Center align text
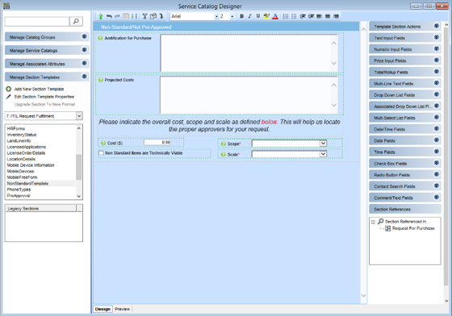 coord(328,16)
